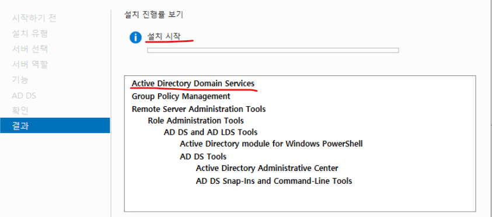Screen dimensions: 492x217
Task: Open the 서버 역할 step
Action: (x=30, y=64)
